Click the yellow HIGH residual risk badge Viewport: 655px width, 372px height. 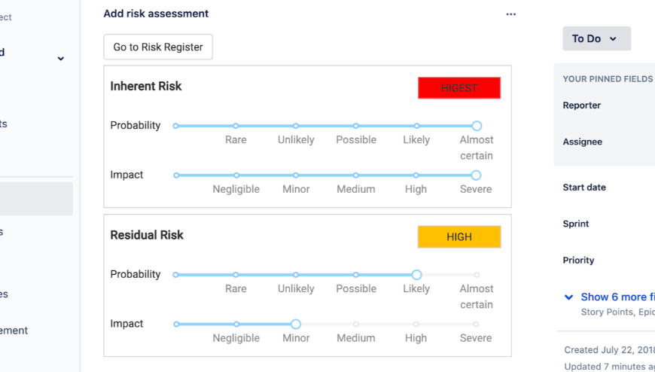click(459, 237)
